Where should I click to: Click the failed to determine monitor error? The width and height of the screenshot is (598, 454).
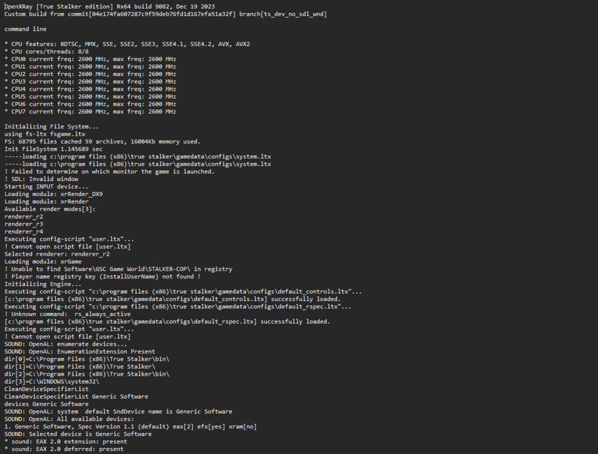(109, 171)
